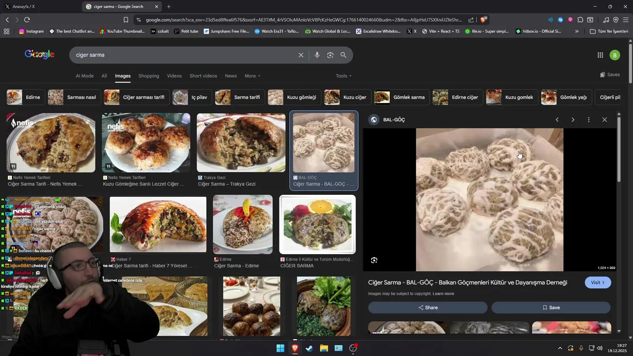Switch to the All results tab
This screenshot has width=633, height=356.
[104, 76]
